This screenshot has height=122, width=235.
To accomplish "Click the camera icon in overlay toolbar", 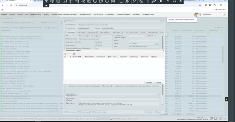I will pos(160,1).
